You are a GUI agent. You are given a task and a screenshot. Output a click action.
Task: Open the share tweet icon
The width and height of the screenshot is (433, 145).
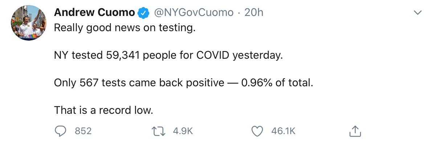coord(354,131)
